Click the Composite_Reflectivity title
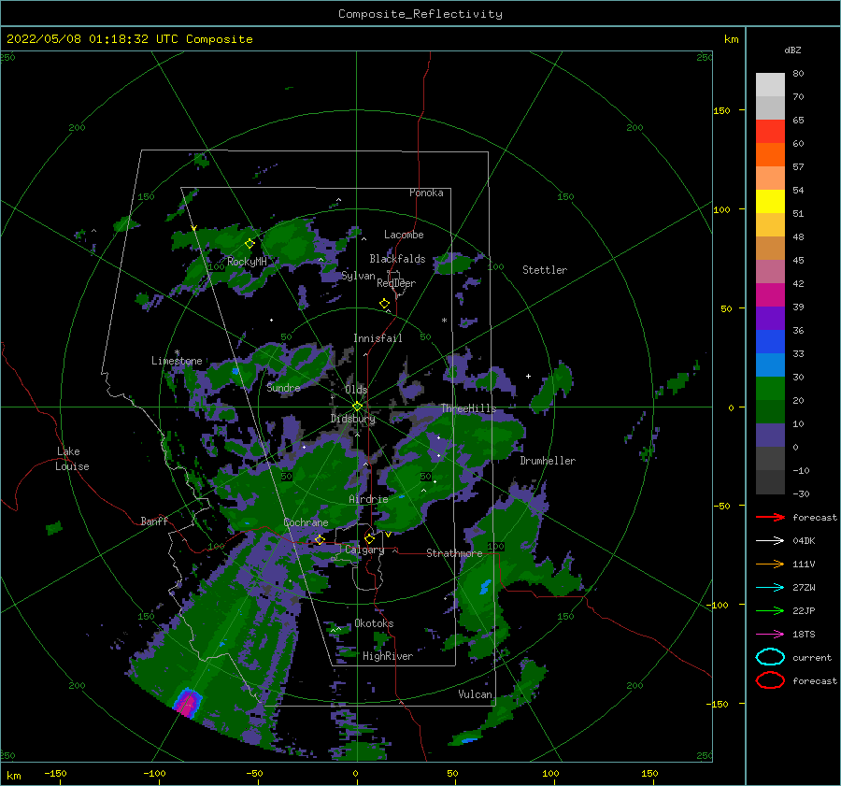841x786 pixels. (x=420, y=14)
